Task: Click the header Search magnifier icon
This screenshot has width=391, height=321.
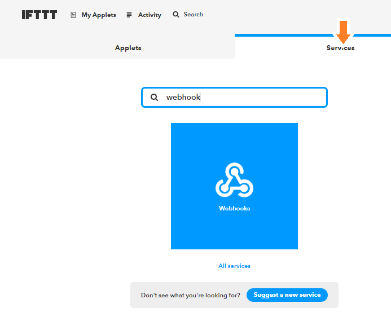Action: [176, 15]
